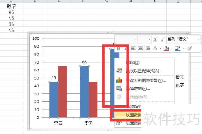This screenshot has width=202, height=134.
Task: Click the chart's top-center resize handle dots
Action: click(x=109, y=32)
